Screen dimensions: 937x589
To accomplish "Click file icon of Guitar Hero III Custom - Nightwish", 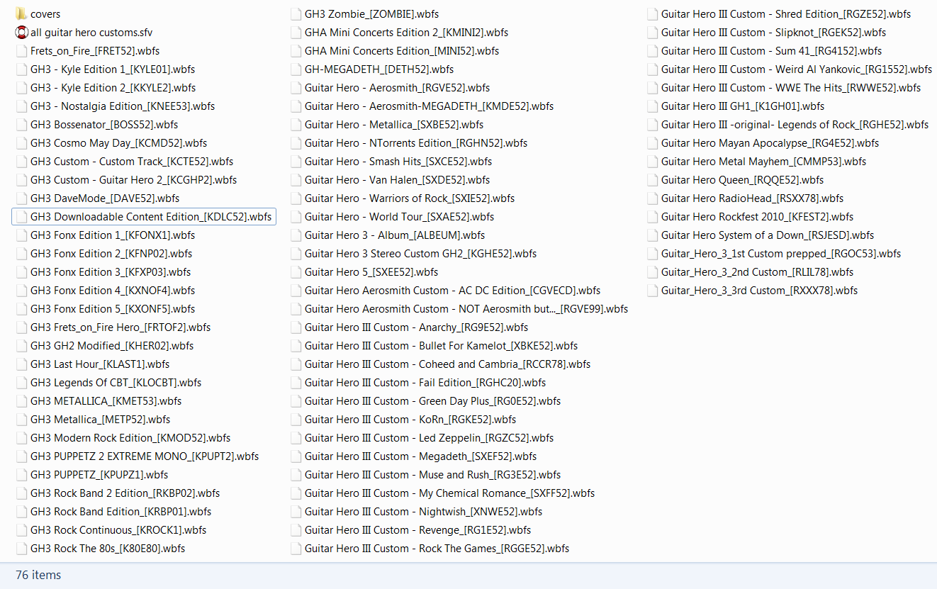I will tap(296, 512).
